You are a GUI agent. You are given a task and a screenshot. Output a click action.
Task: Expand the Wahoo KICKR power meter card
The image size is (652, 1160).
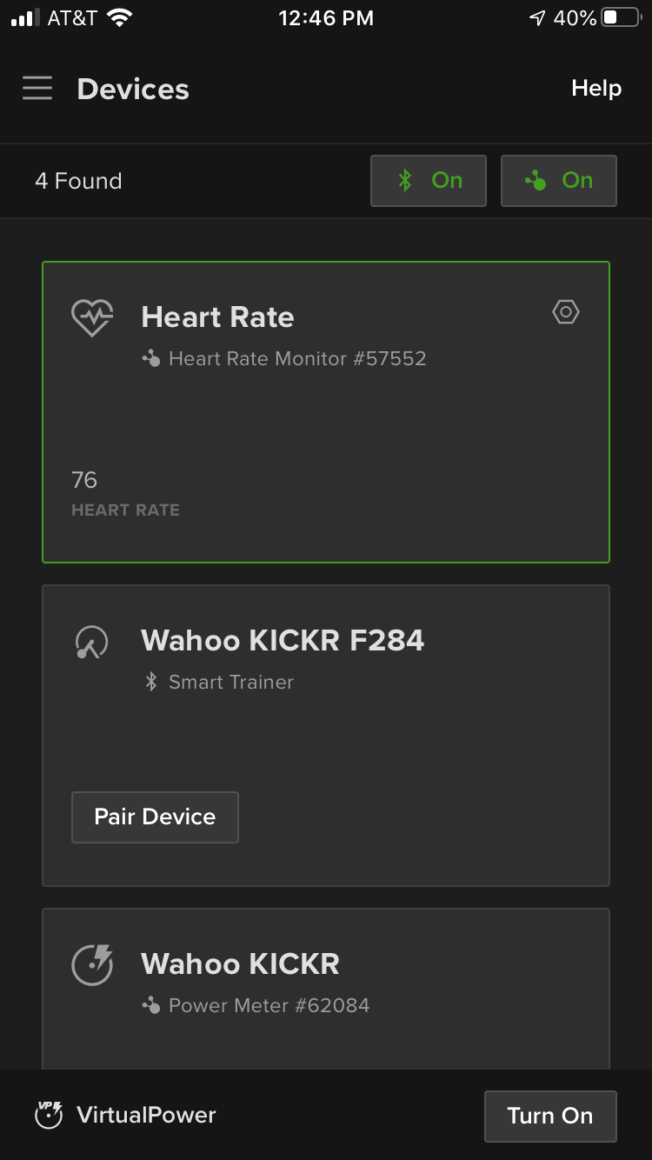(x=326, y=983)
